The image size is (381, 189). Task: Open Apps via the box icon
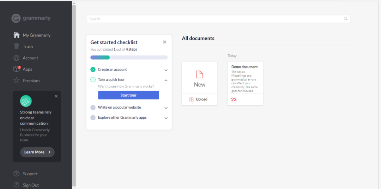click(x=17, y=69)
